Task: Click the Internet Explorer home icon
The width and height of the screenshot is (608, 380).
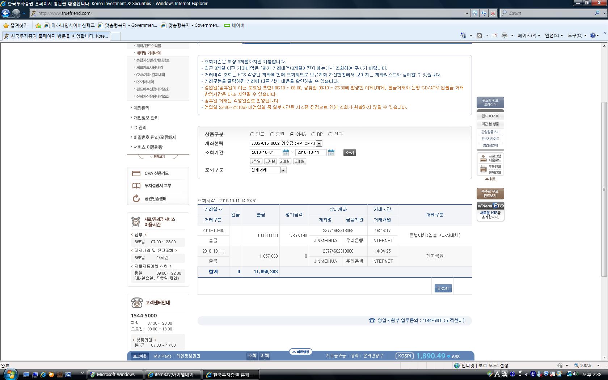Action: point(463,35)
